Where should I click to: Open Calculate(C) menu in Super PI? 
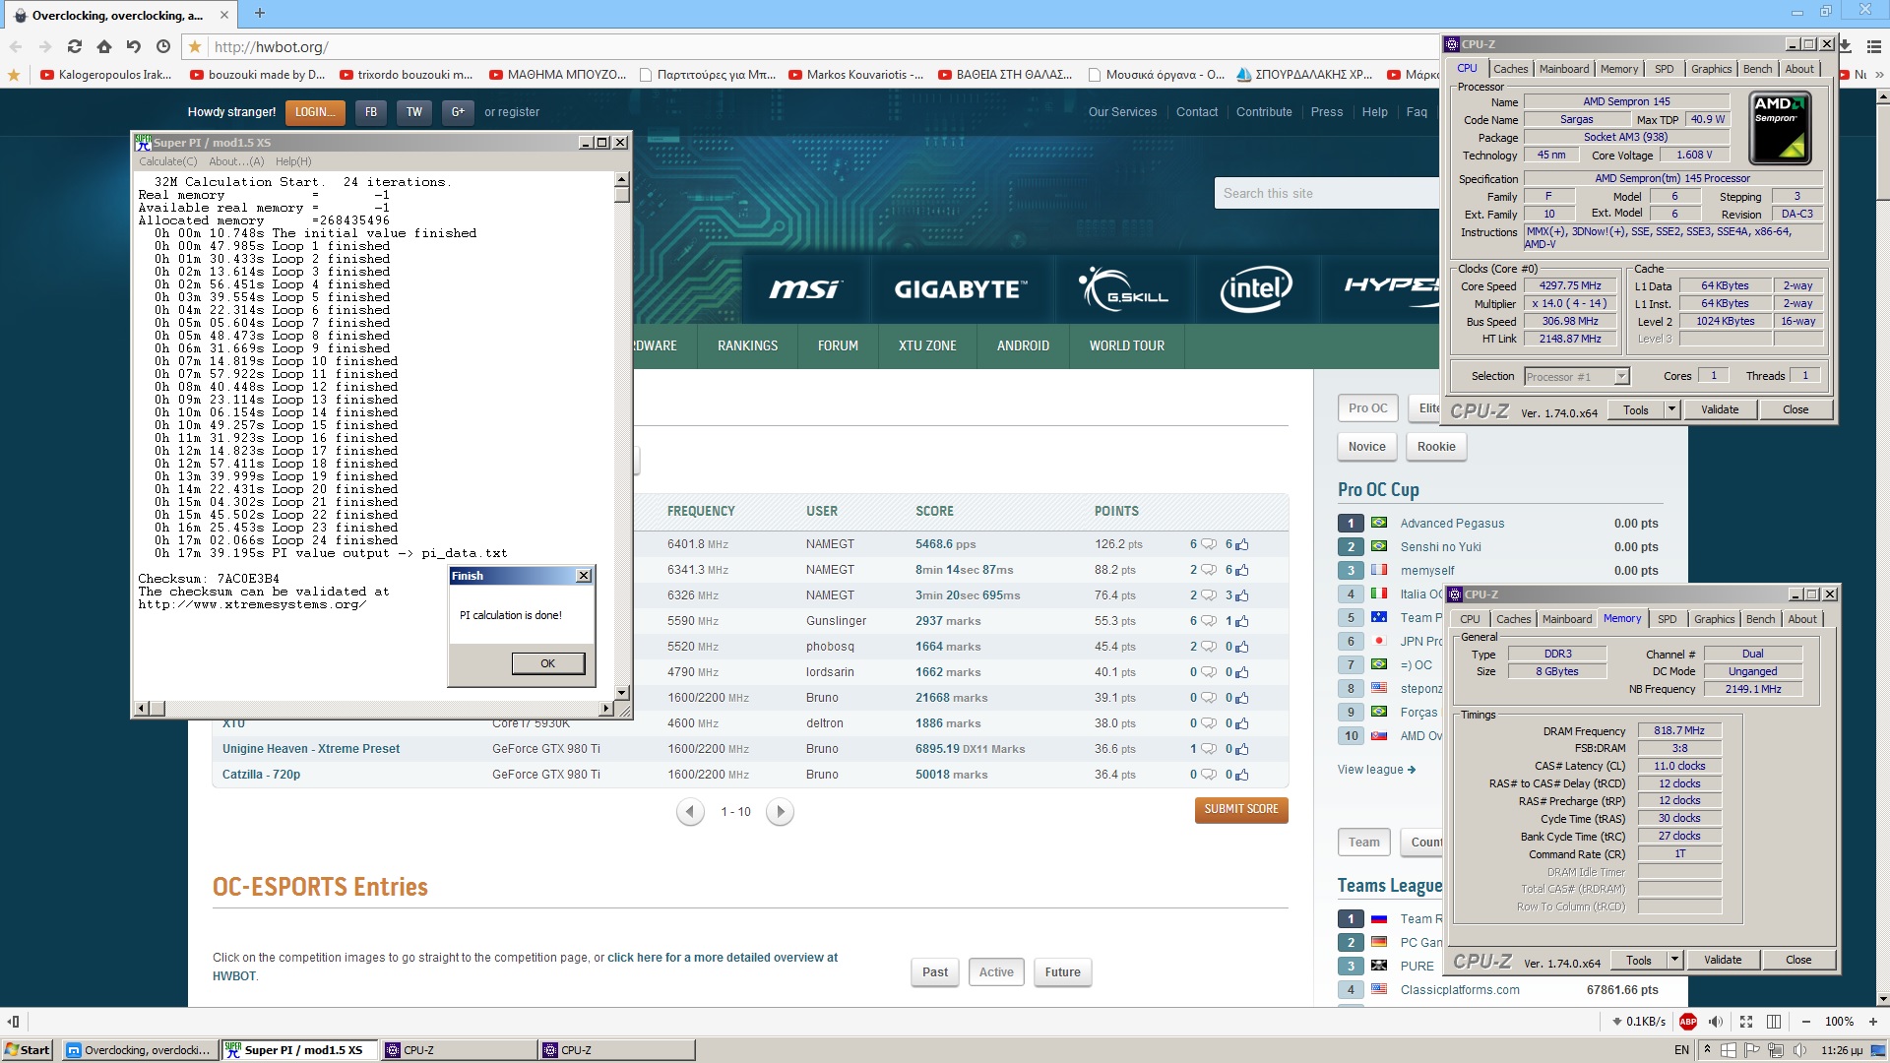pyautogui.click(x=167, y=161)
